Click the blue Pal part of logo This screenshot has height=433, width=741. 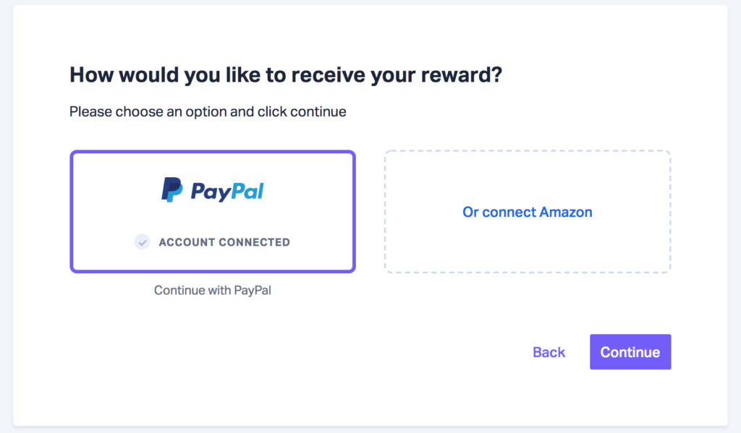(x=247, y=191)
